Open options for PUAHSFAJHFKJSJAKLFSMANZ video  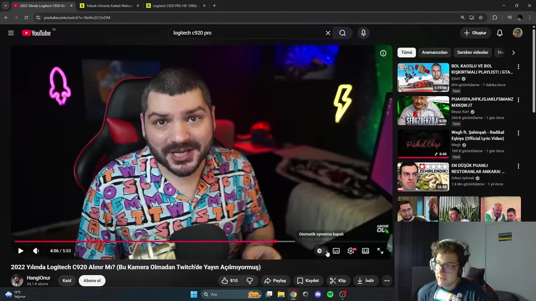pos(518,100)
